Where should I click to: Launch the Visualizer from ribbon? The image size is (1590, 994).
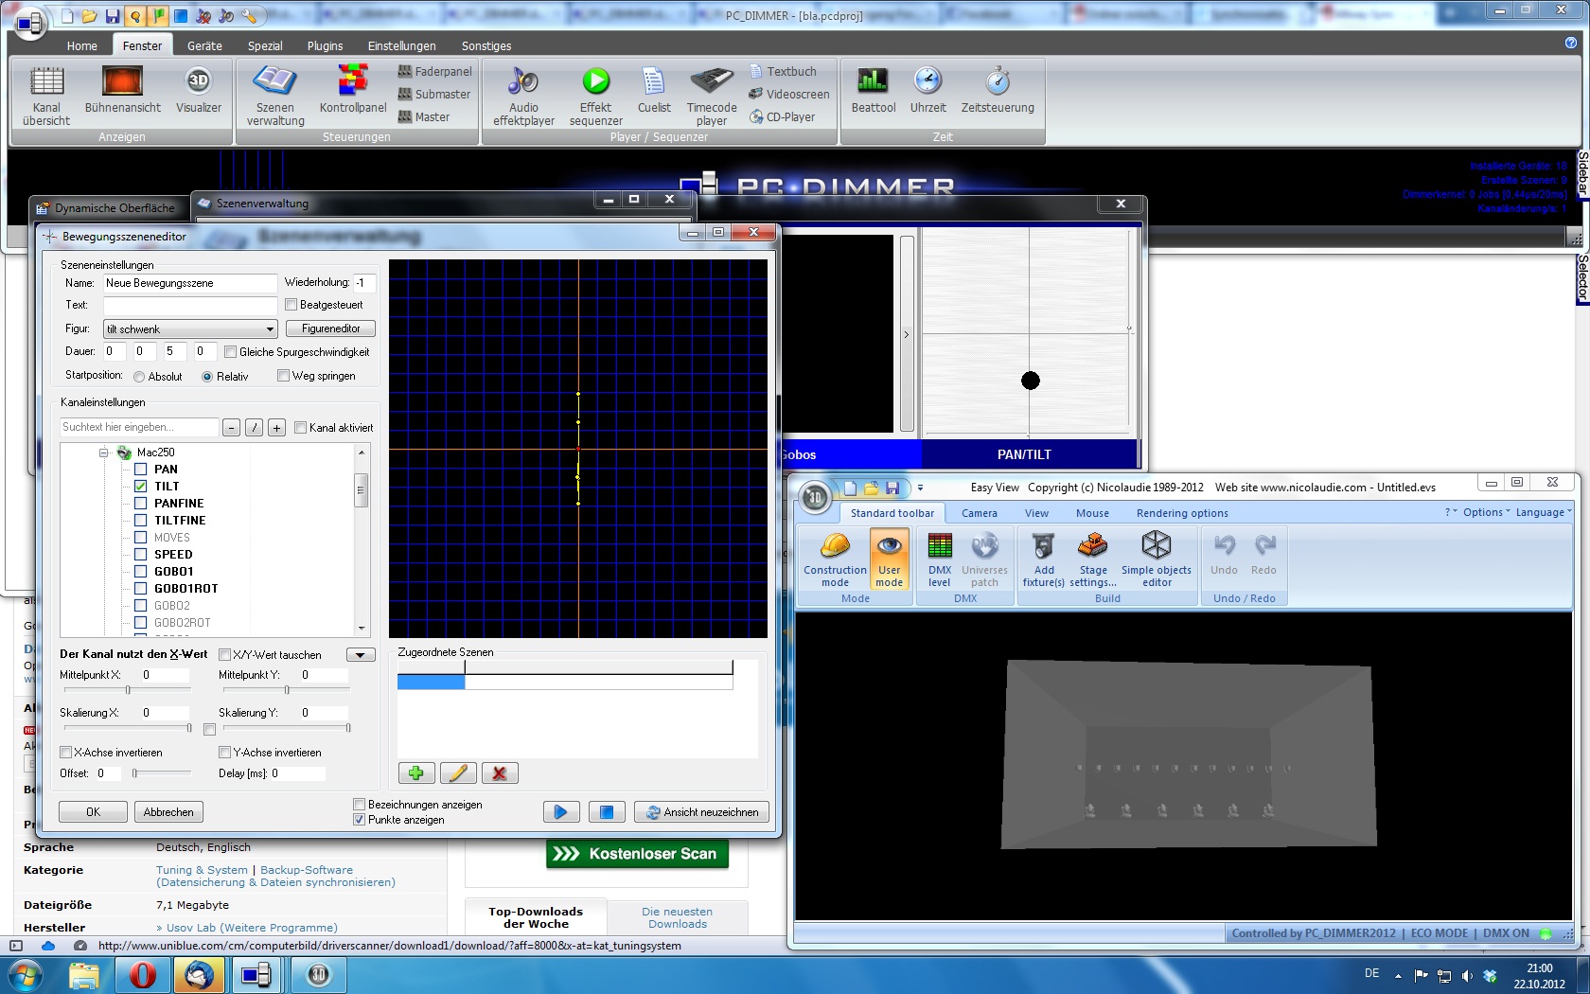(199, 90)
